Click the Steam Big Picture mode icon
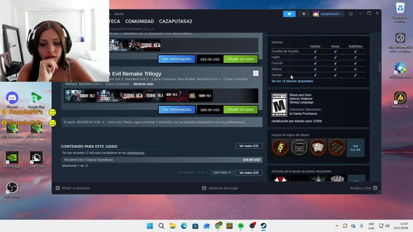This screenshot has width=413, height=232. [351, 14]
